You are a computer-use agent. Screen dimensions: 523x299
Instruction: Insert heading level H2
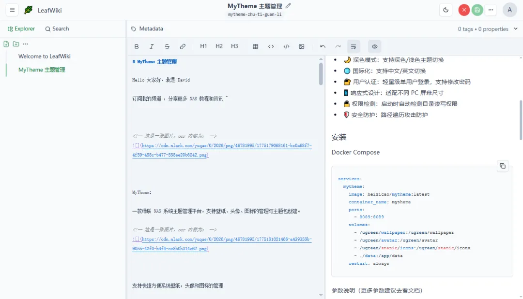coord(219,46)
